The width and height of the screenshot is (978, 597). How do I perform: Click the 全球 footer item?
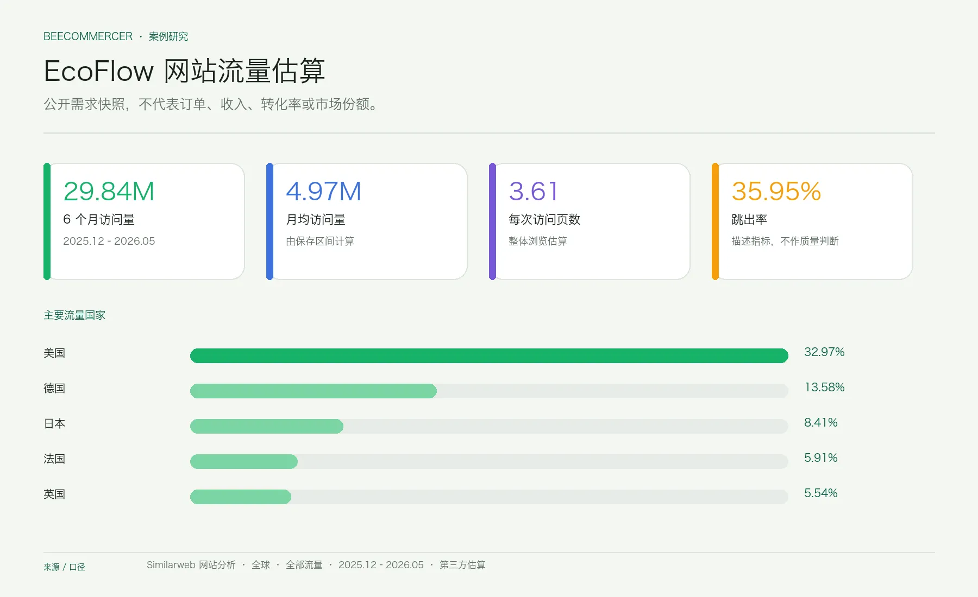[261, 565]
